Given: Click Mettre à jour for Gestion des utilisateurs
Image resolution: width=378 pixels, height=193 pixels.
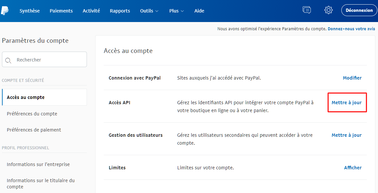Looking at the screenshot, I should coord(346,135).
